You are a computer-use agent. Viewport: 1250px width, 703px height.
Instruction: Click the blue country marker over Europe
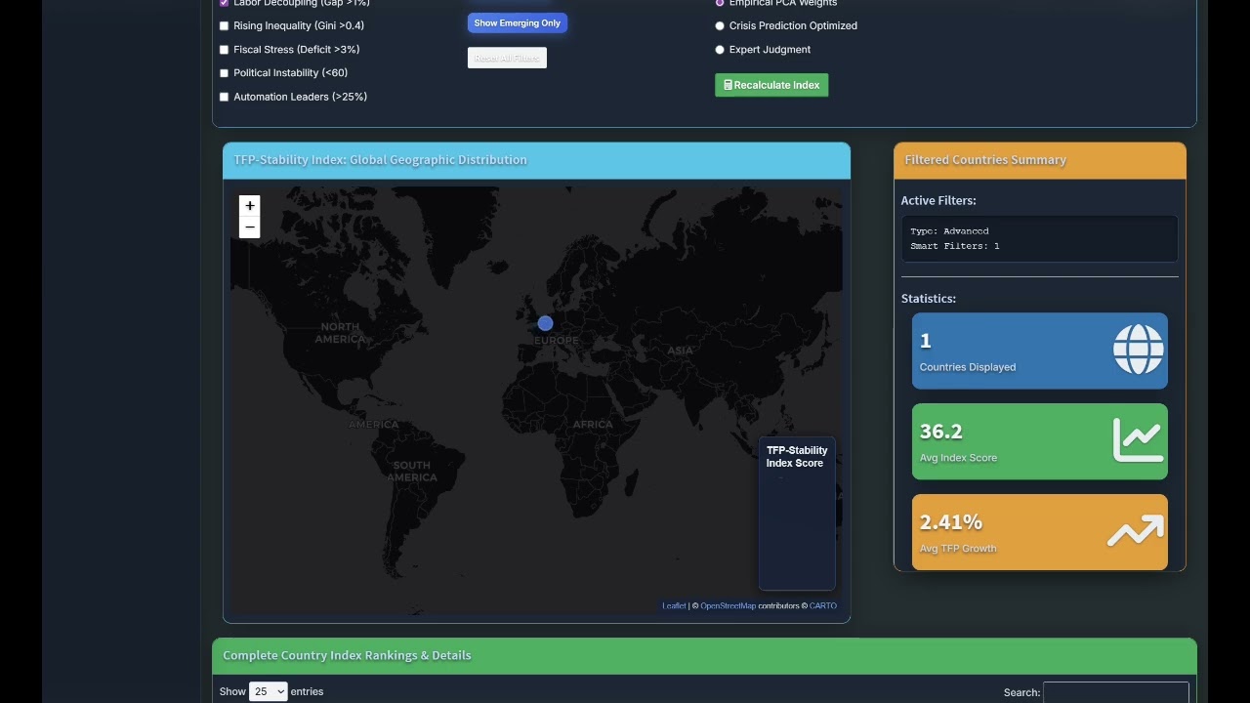point(545,323)
